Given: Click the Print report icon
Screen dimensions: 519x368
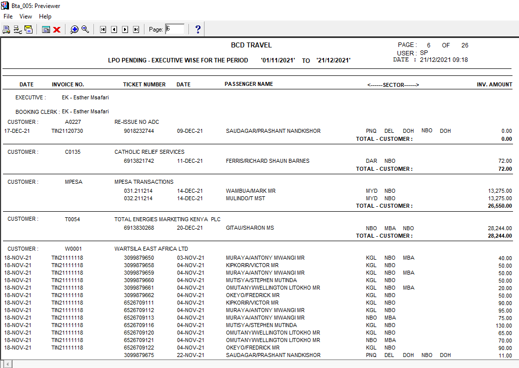Looking at the screenshot, I should point(6,29).
